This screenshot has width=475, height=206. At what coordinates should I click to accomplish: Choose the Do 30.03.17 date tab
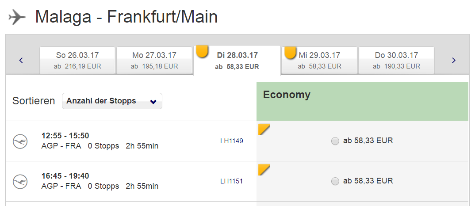tap(397, 60)
